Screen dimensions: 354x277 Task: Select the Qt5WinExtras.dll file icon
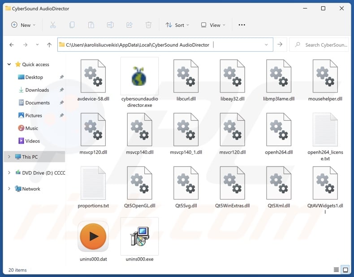(232, 183)
